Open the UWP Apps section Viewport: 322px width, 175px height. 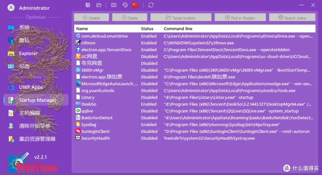[31, 87]
